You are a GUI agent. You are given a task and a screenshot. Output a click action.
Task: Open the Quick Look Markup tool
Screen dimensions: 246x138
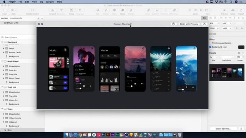tap(173, 24)
